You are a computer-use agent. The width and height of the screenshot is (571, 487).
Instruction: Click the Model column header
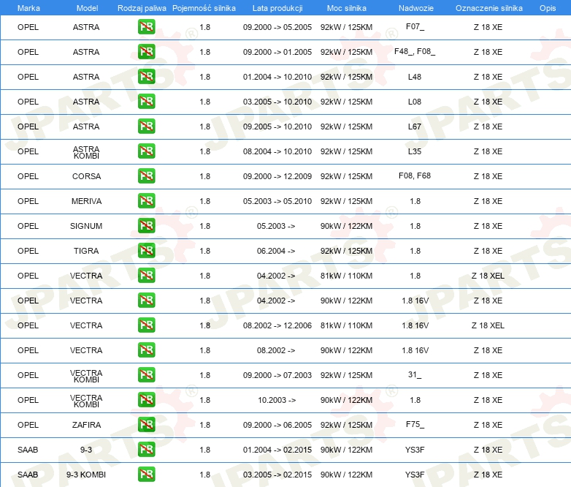87,8
